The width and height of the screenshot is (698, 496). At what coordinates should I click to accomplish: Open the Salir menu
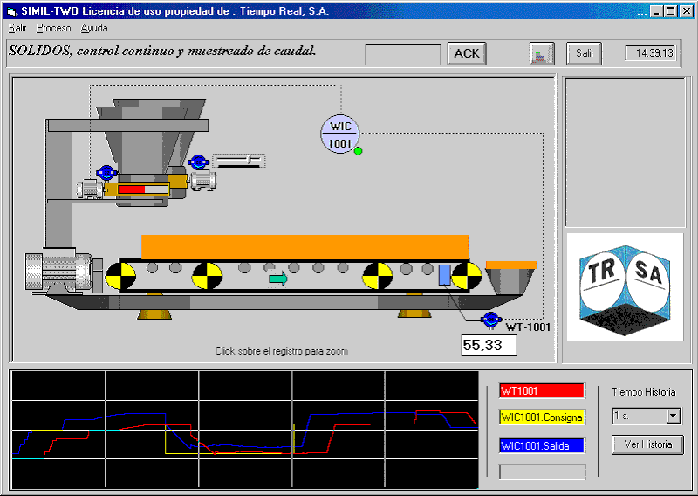[17, 28]
